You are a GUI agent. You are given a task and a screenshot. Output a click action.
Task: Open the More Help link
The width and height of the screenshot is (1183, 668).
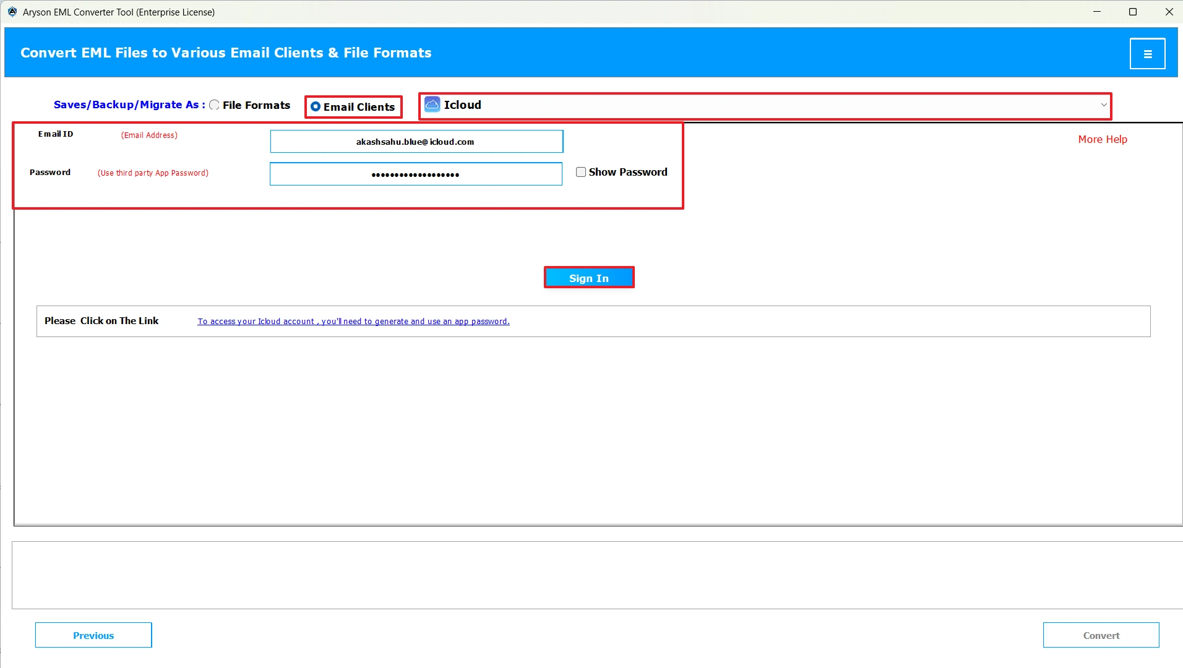(x=1102, y=139)
